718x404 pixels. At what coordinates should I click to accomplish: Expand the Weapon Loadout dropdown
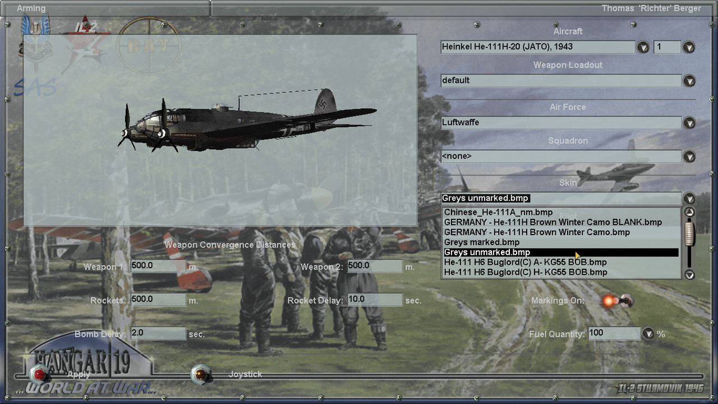tap(689, 81)
